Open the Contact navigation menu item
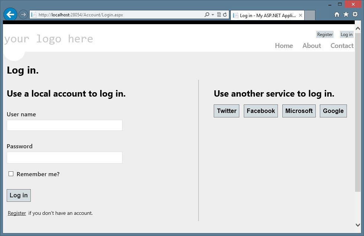This screenshot has width=364, height=236. [x=342, y=46]
